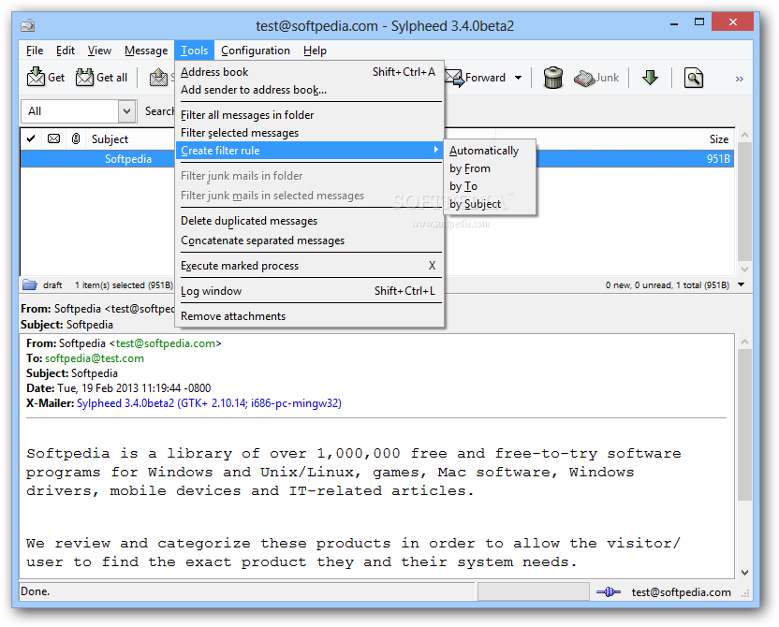Click the 951B size cell
The width and height of the screenshot is (779, 627).
click(718, 159)
